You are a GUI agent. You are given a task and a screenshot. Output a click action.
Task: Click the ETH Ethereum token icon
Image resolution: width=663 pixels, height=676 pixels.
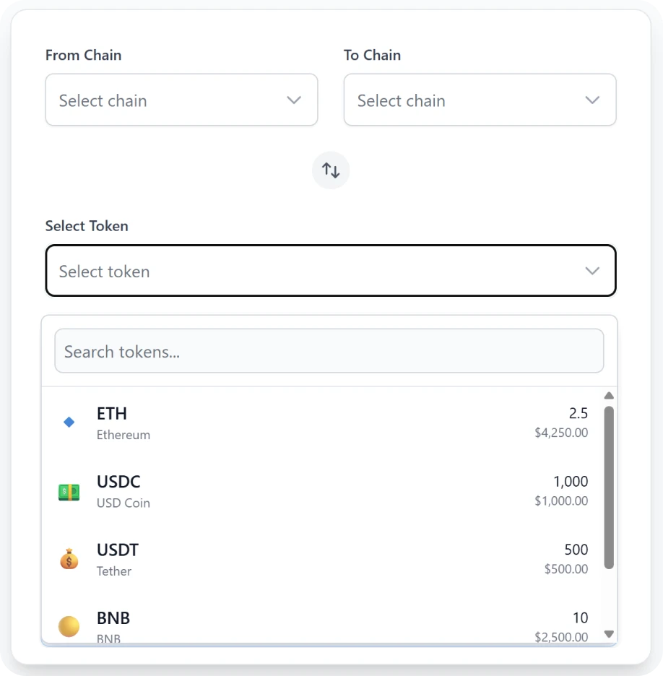(x=69, y=422)
